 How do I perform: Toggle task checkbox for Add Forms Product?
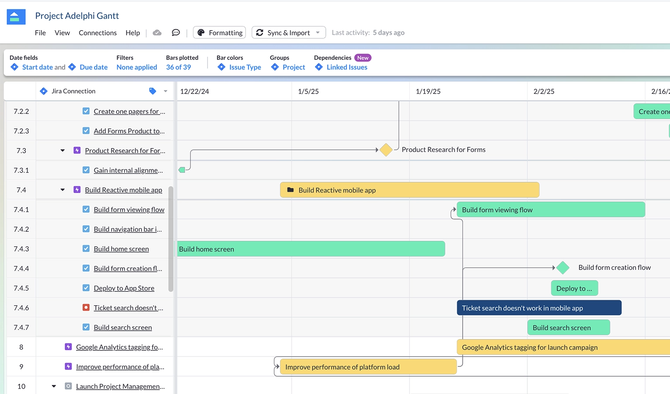[x=86, y=131]
